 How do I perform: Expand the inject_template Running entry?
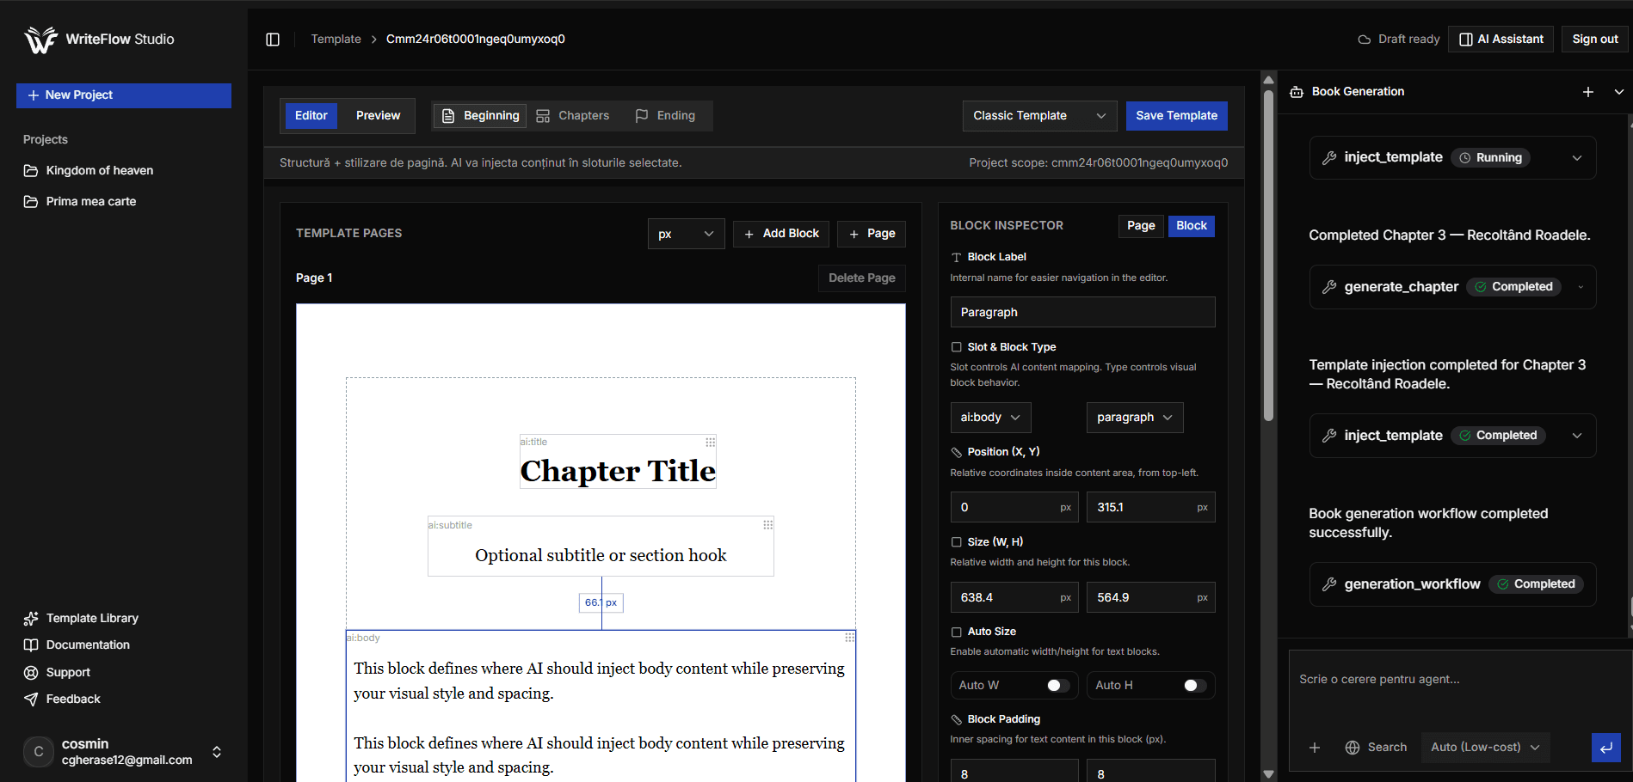click(1578, 157)
